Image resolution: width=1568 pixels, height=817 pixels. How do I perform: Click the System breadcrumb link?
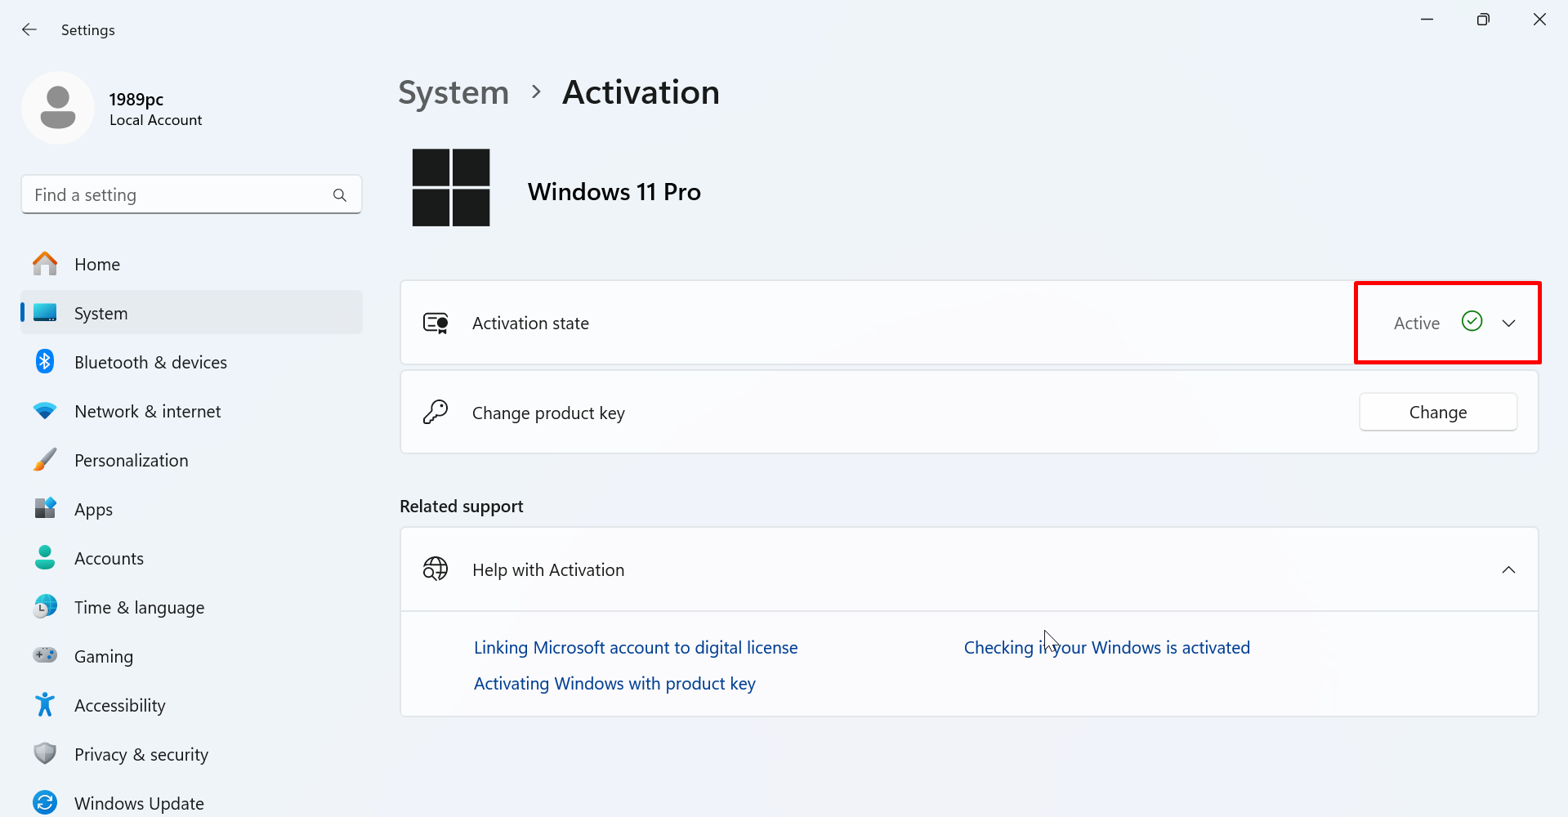pos(453,92)
